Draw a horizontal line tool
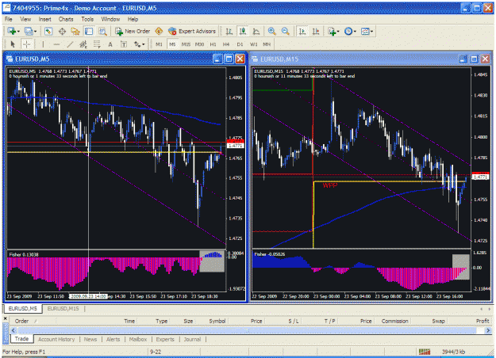 (56, 44)
